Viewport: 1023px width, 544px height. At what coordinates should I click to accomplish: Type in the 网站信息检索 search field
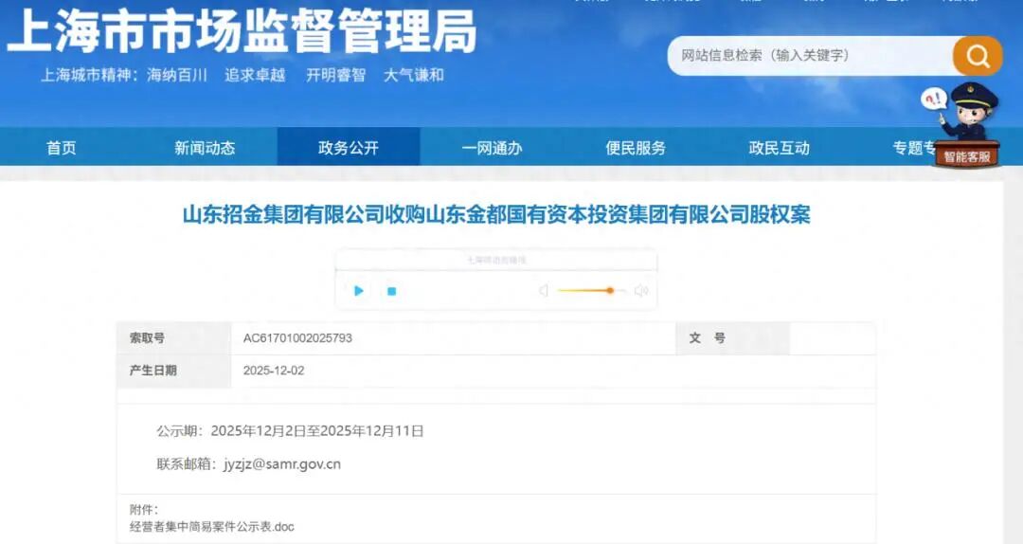pyautogui.click(x=810, y=56)
